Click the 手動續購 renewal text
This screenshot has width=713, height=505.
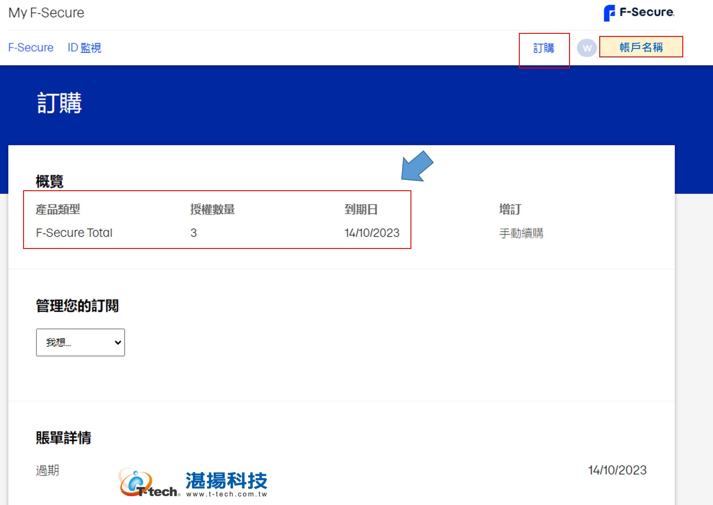point(521,233)
